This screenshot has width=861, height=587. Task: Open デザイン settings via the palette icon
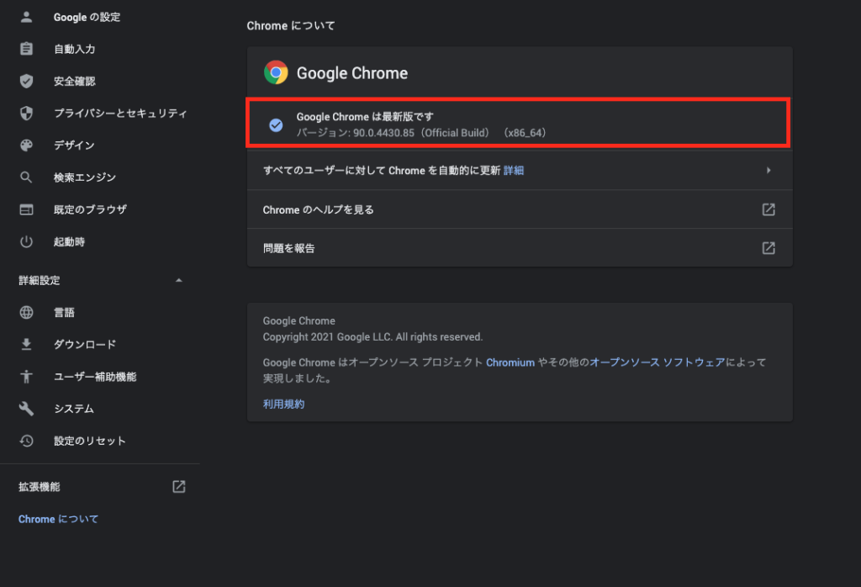pos(26,145)
